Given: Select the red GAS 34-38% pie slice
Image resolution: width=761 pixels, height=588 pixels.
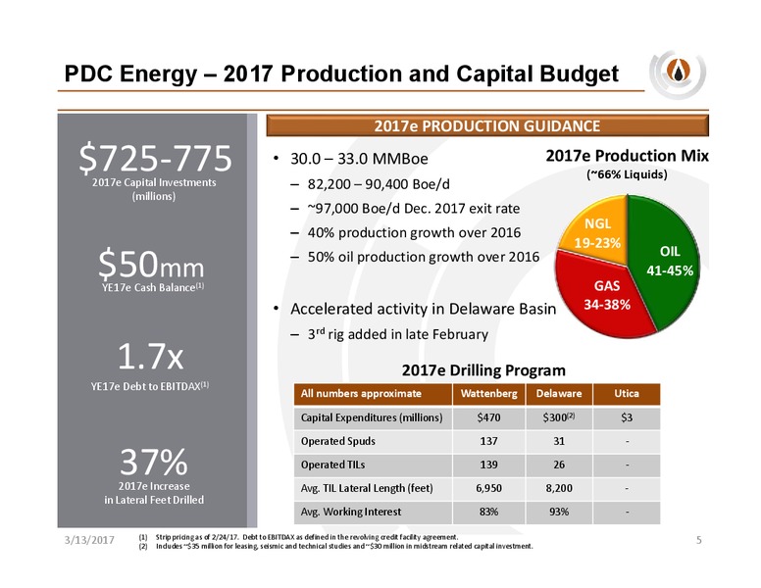Looking at the screenshot, I should 604,296.
